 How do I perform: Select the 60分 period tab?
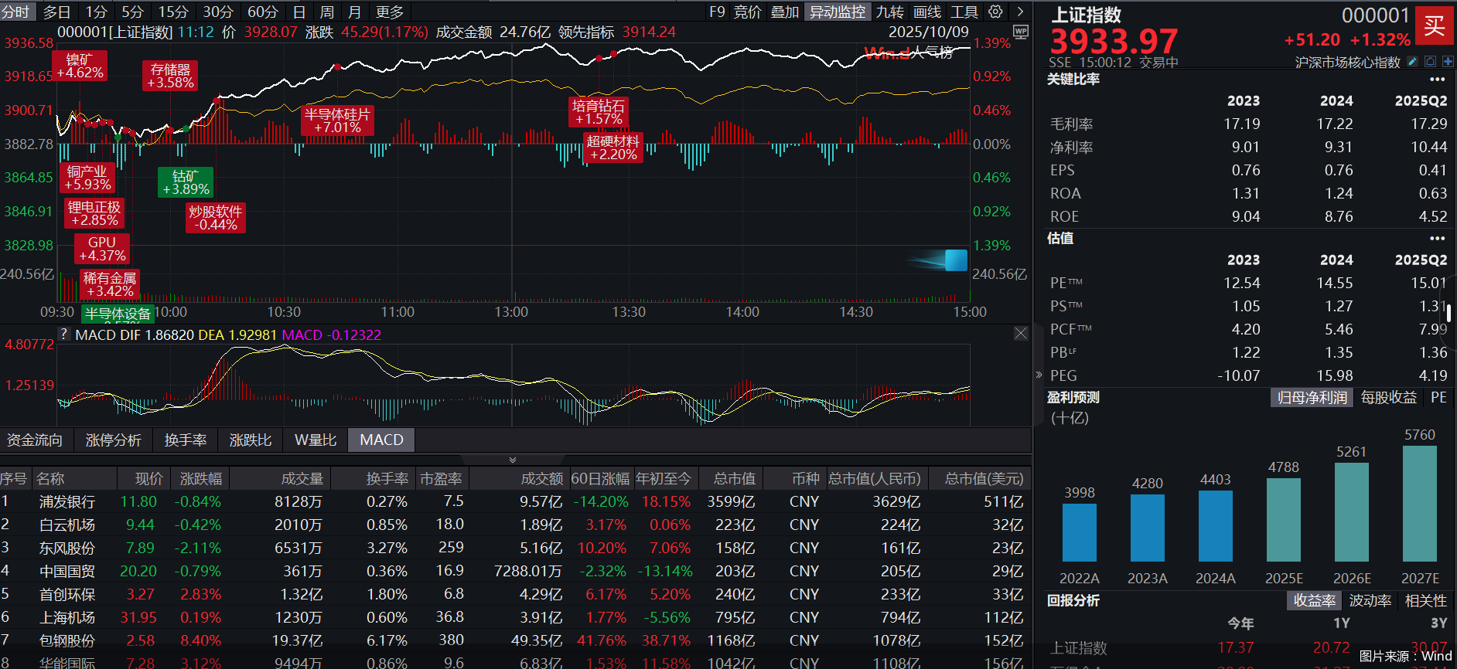(x=262, y=12)
